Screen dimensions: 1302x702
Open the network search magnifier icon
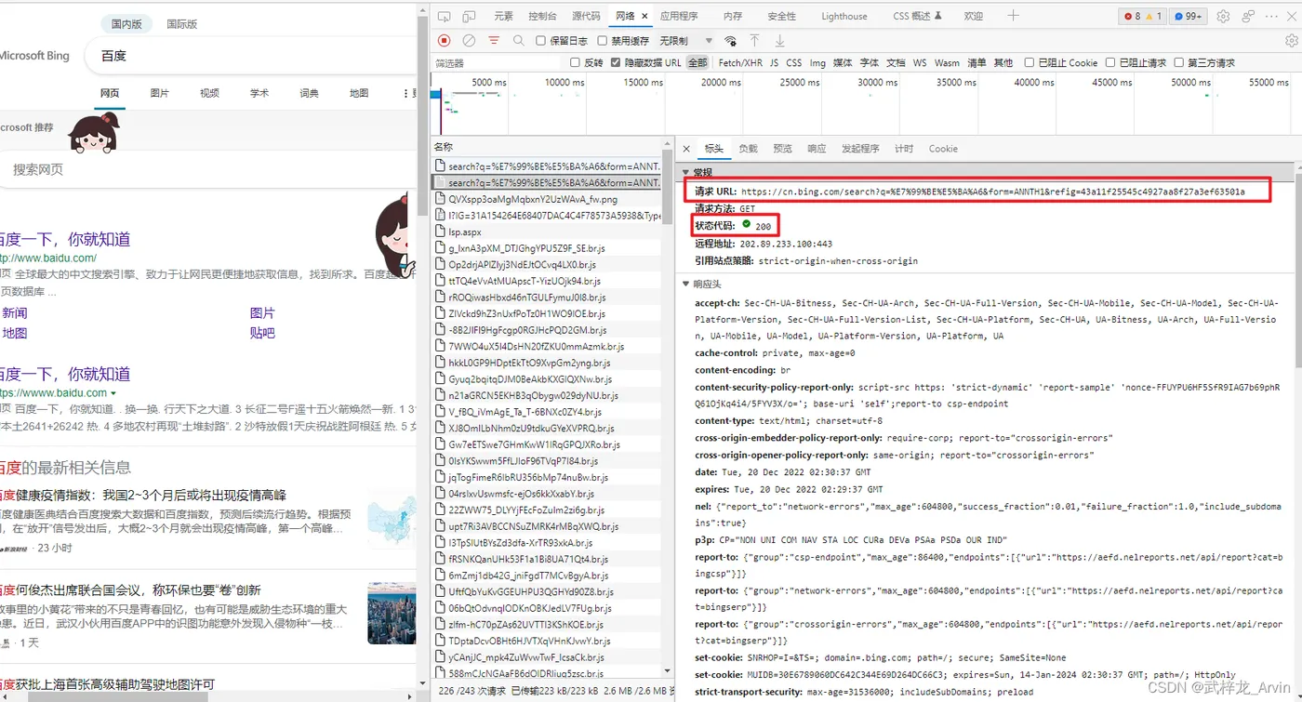tap(518, 41)
